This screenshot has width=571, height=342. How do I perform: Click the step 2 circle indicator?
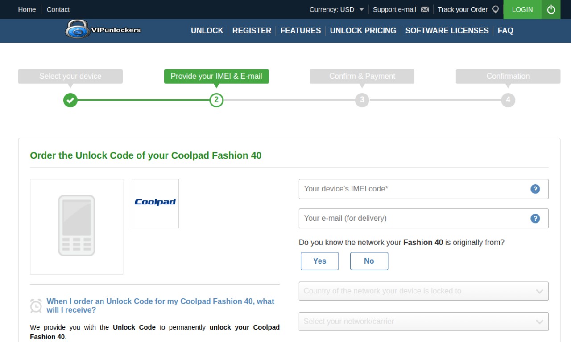pyautogui.click(x=216, y=100)
